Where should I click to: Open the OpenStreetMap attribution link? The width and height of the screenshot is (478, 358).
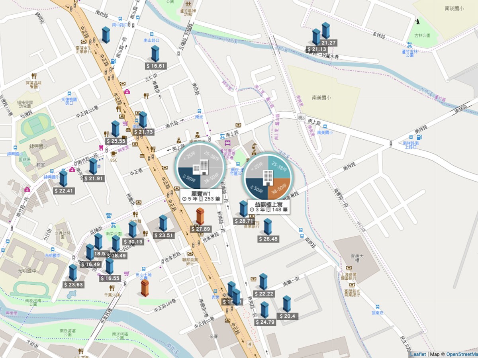(462, 354)
